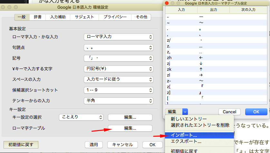Viewport: 270px width, 153px height.
Task: Open the プライバシー tab
Action: click(115, 17)
